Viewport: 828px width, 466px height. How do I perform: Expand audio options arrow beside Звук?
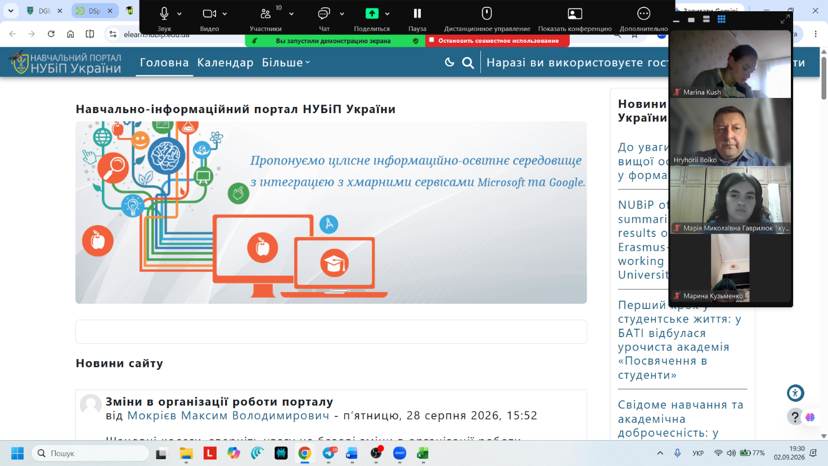tap(179, 14)
